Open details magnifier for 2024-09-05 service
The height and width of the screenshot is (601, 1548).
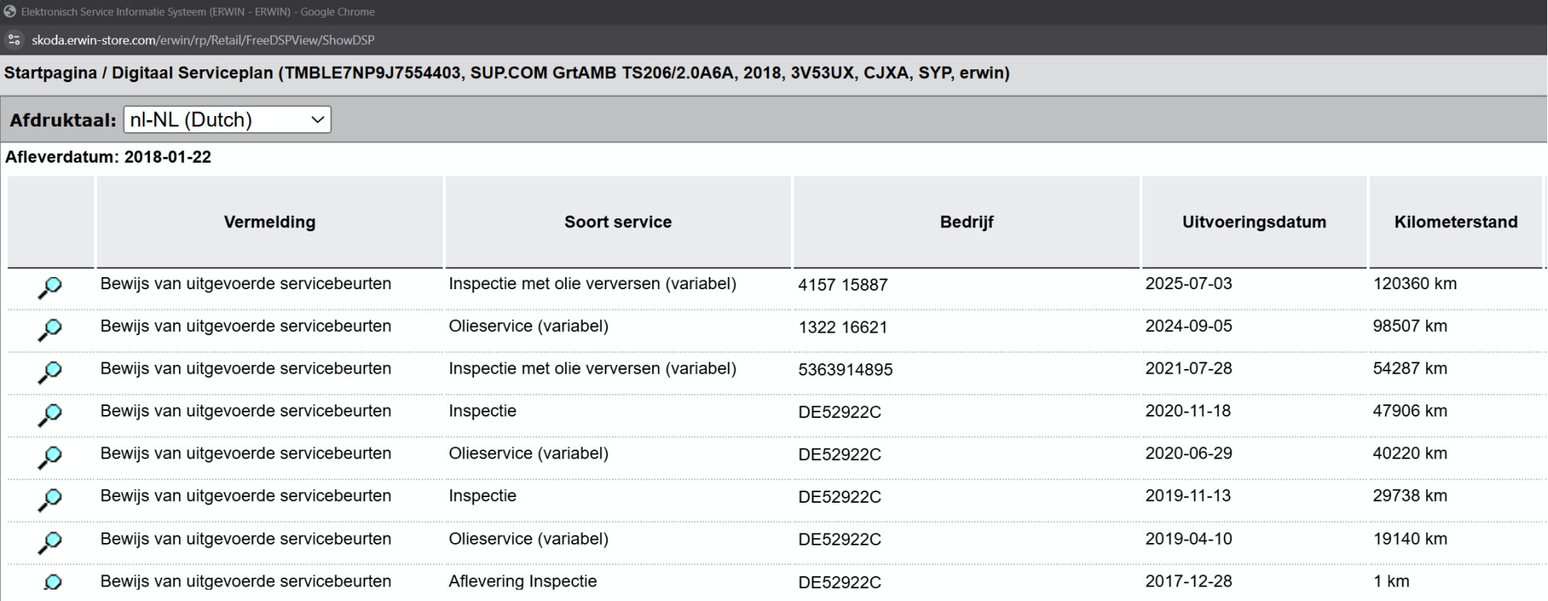(x=50, y=330)
